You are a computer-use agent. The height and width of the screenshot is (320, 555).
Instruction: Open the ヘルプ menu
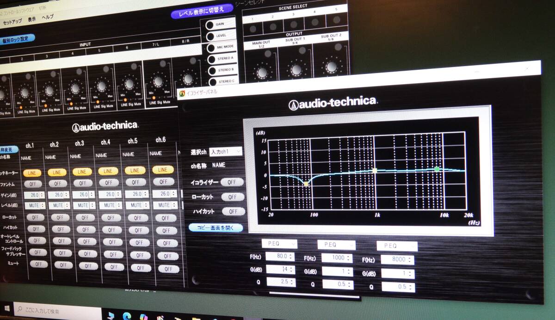point(48,17)
